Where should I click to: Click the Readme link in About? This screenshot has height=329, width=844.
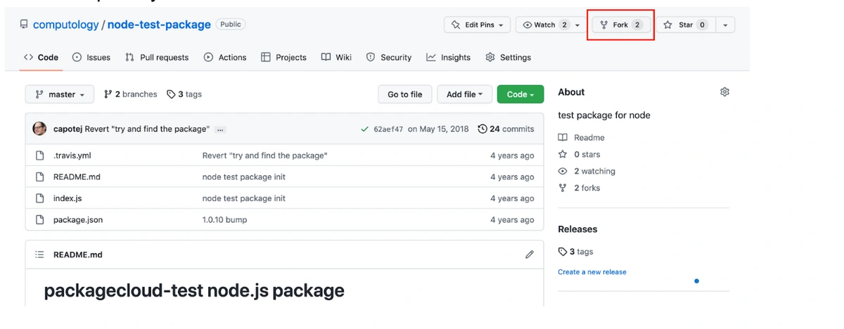point(582,138)
